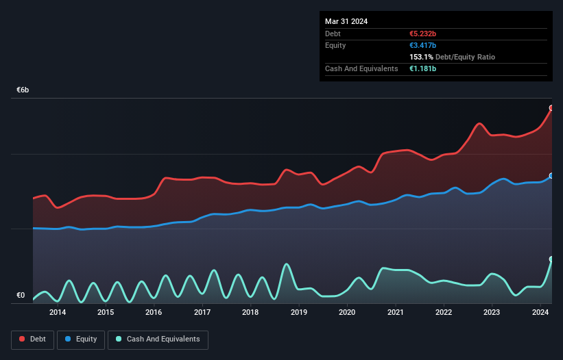Click the 2023 x-axis label
The image size is (563, 360).
[x=492, y=312]
